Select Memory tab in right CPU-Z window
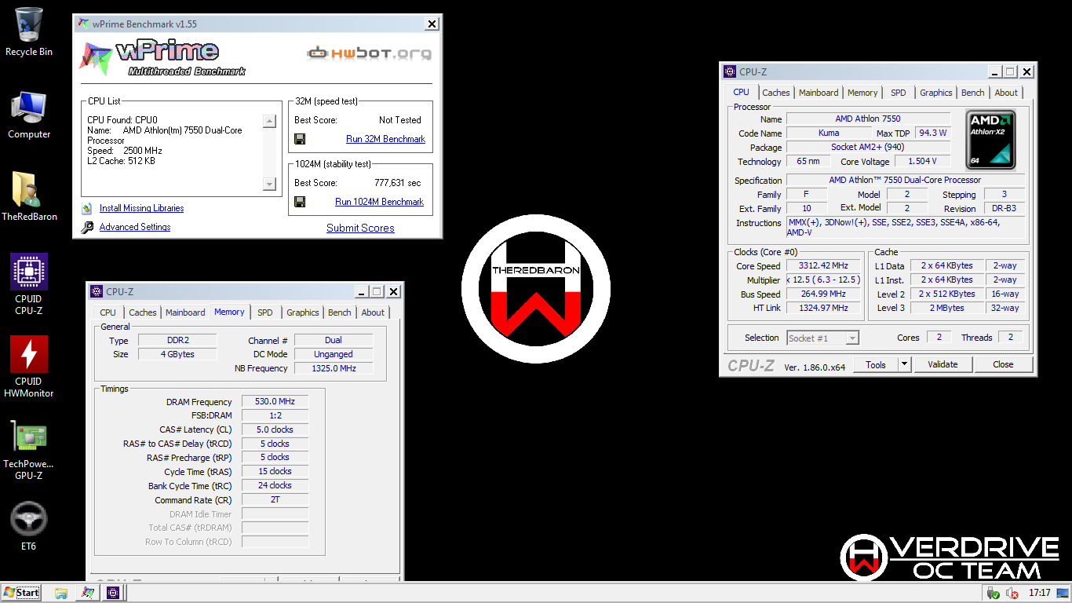 point(862,93)
